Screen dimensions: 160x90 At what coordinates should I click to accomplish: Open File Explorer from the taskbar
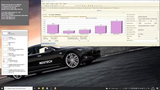(x=39, y=88)
